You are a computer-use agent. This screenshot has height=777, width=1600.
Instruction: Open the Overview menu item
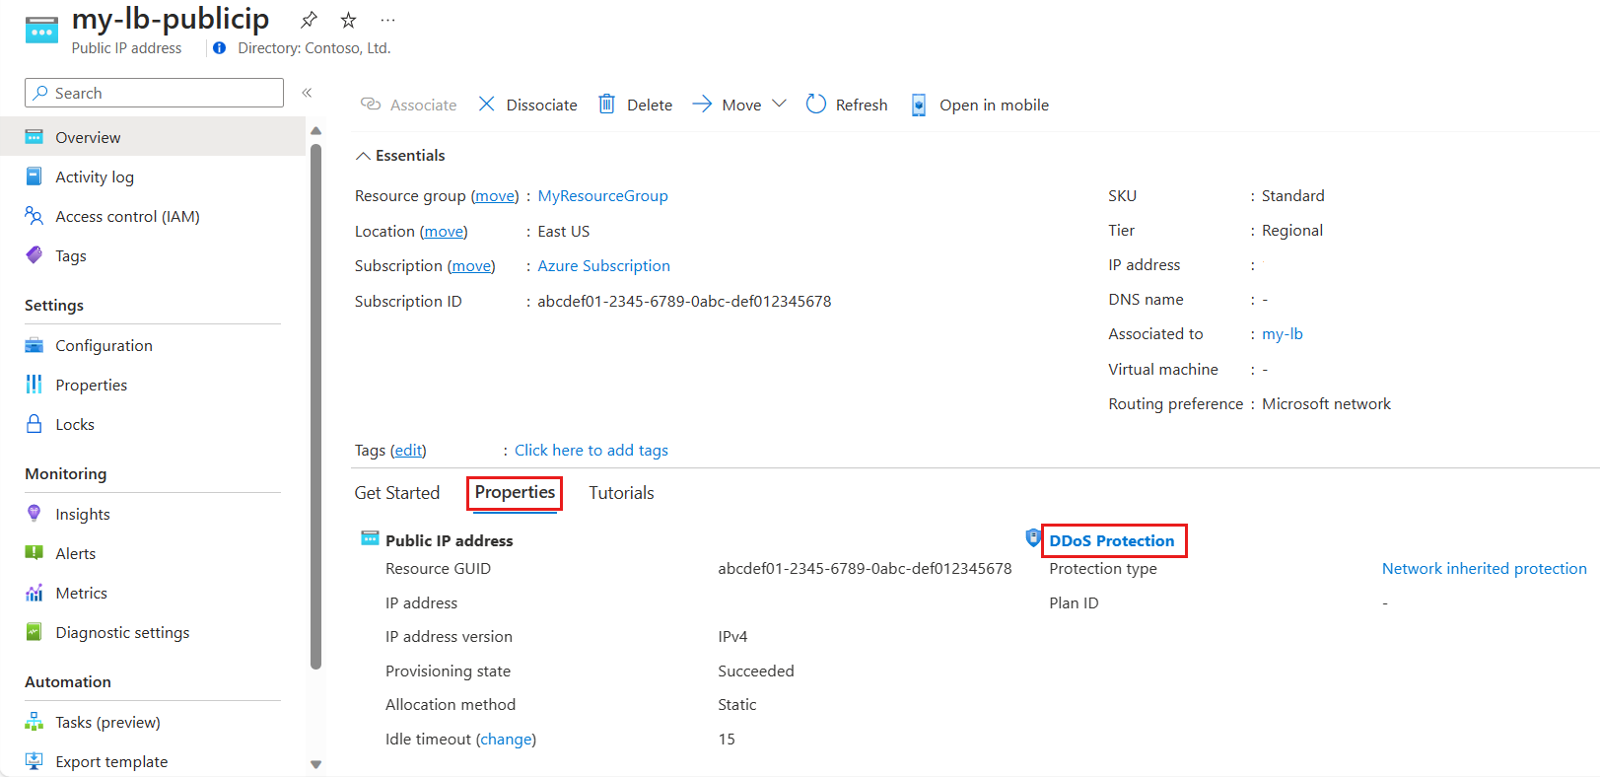(153, 137)
